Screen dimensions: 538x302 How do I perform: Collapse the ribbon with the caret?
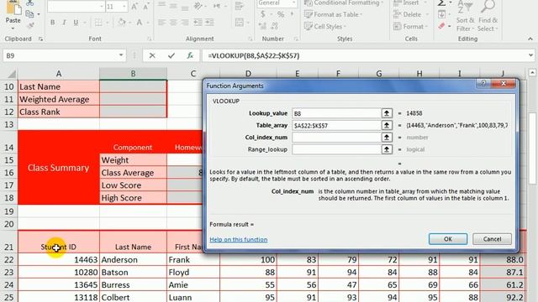(530, 39)
